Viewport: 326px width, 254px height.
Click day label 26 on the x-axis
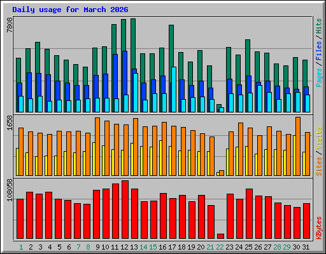click(x=258, y=247)
